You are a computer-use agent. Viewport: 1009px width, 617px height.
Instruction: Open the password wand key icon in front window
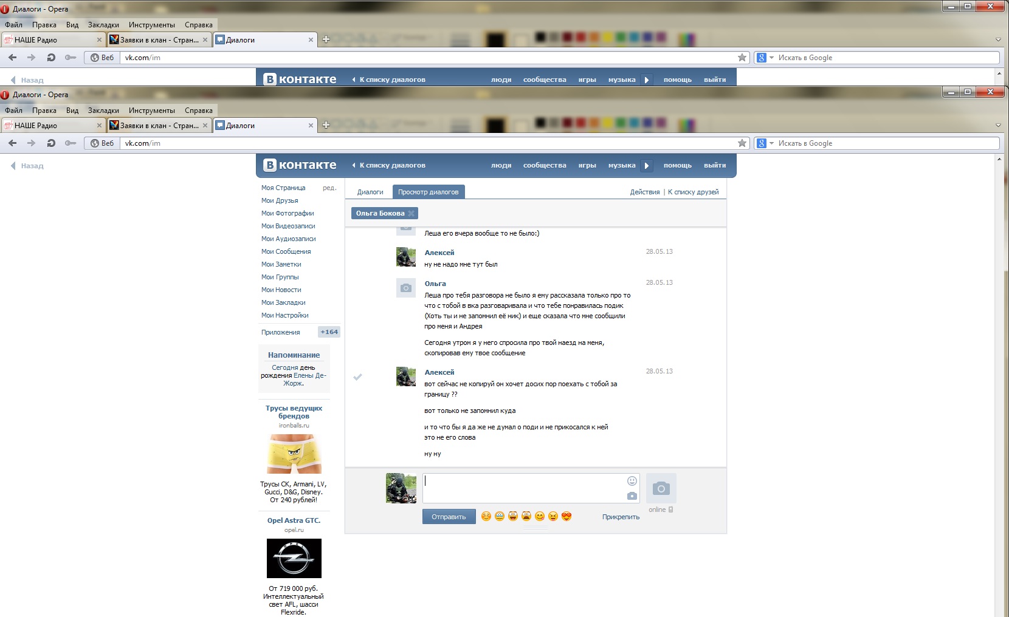tap(71, 143)
